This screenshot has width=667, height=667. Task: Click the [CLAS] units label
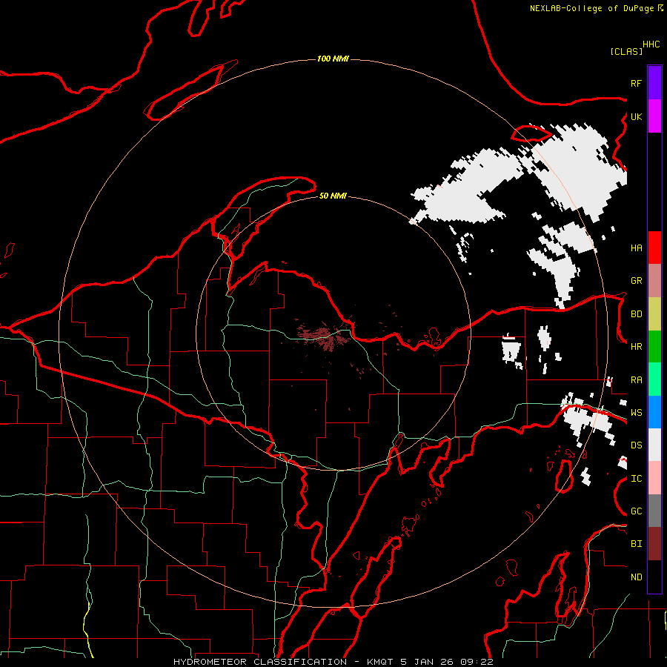pos(626,51)
